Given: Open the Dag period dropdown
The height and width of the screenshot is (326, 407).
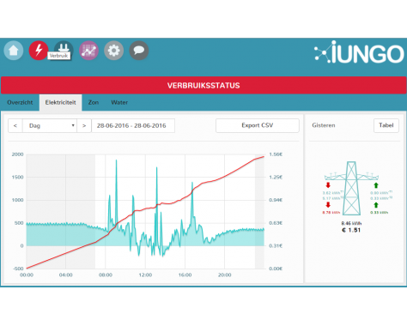Looking at the screenshot, I should pyautogui.click(x=50, y=125).
